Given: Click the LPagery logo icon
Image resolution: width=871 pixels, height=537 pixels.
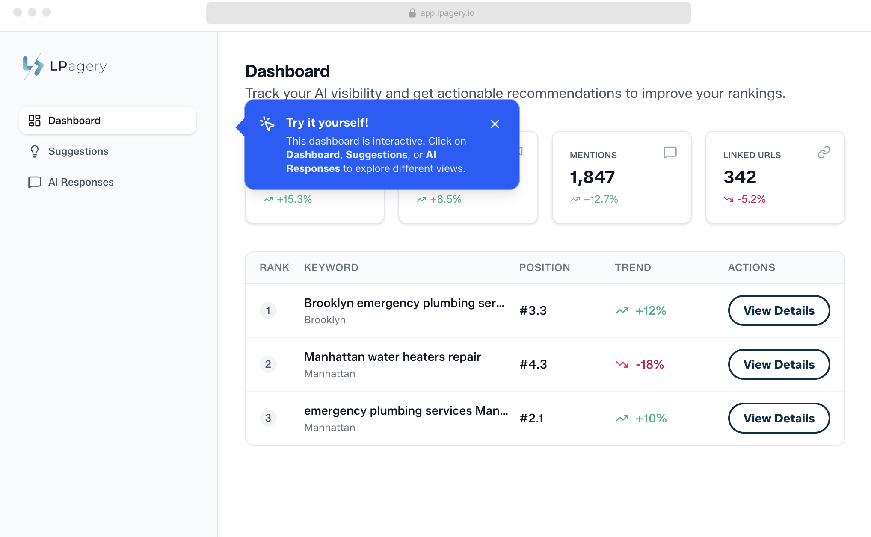Looking at the screenshot, I should click(33, 66).
